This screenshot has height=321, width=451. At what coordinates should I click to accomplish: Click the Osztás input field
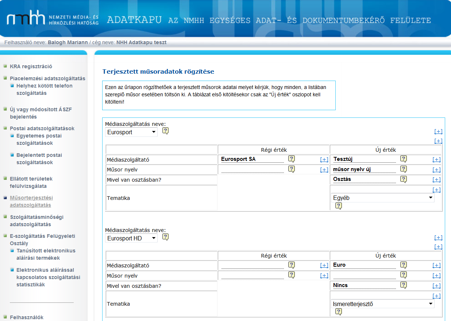365,179
